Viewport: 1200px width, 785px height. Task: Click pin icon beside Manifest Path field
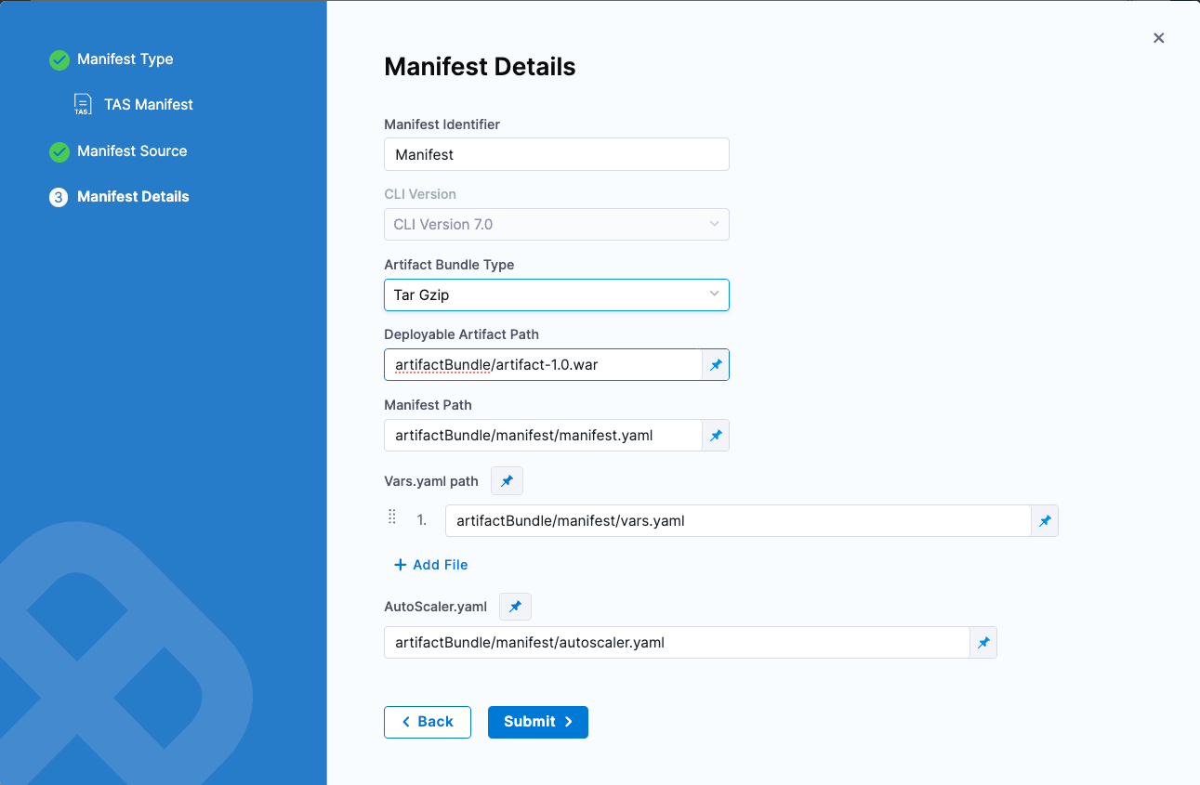pyautogui.click(x=716, y=436)
